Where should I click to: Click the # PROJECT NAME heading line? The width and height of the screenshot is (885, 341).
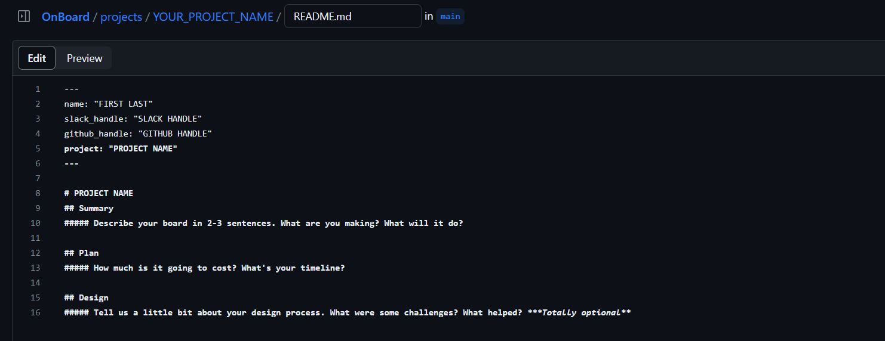pos(99,193)
